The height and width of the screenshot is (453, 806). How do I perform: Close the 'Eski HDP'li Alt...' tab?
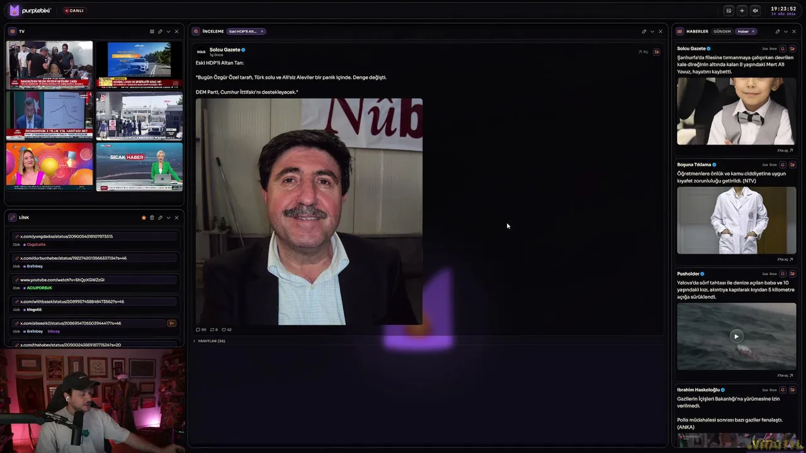[262, 31]
